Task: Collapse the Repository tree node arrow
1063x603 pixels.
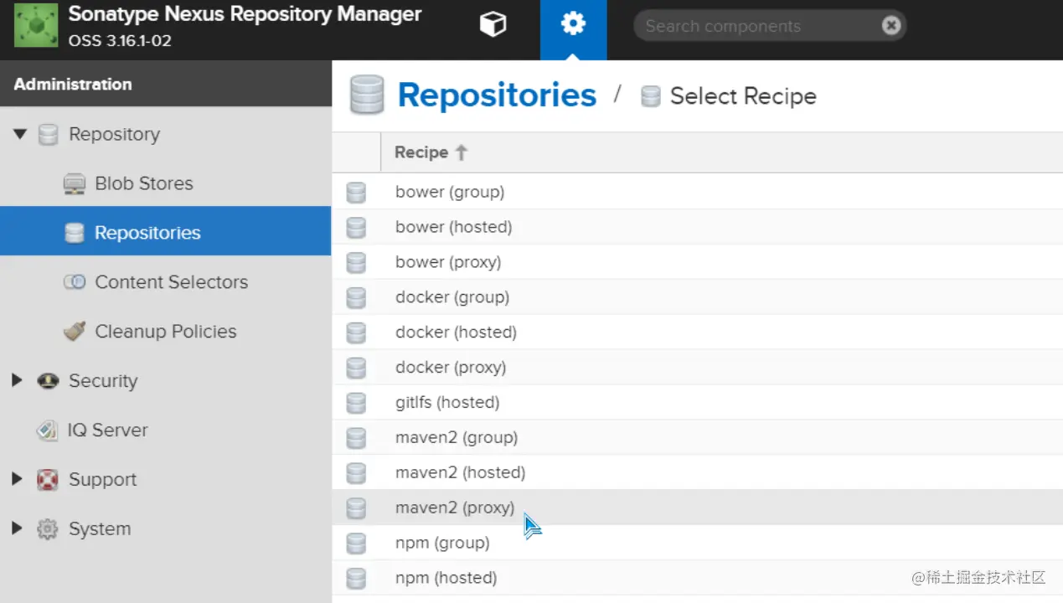Action: click(x=20, y=134)
